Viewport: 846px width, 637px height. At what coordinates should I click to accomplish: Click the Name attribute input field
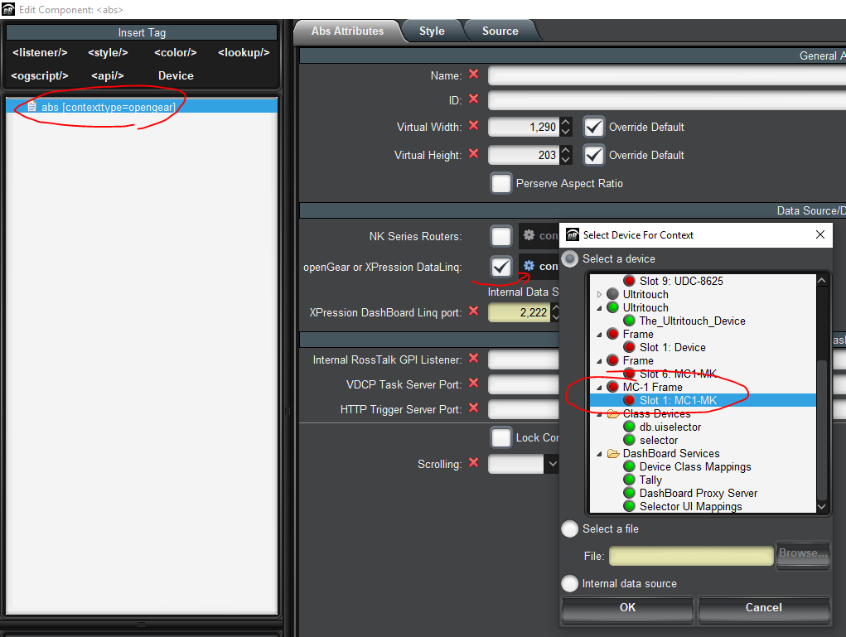[x=667, y=75]
